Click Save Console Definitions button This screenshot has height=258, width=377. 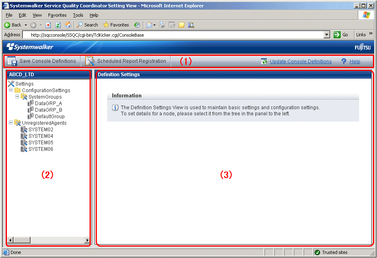tap(42, 61)
